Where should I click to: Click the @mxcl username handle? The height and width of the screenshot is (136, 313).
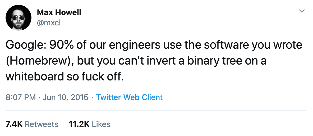tap(49, 23)
